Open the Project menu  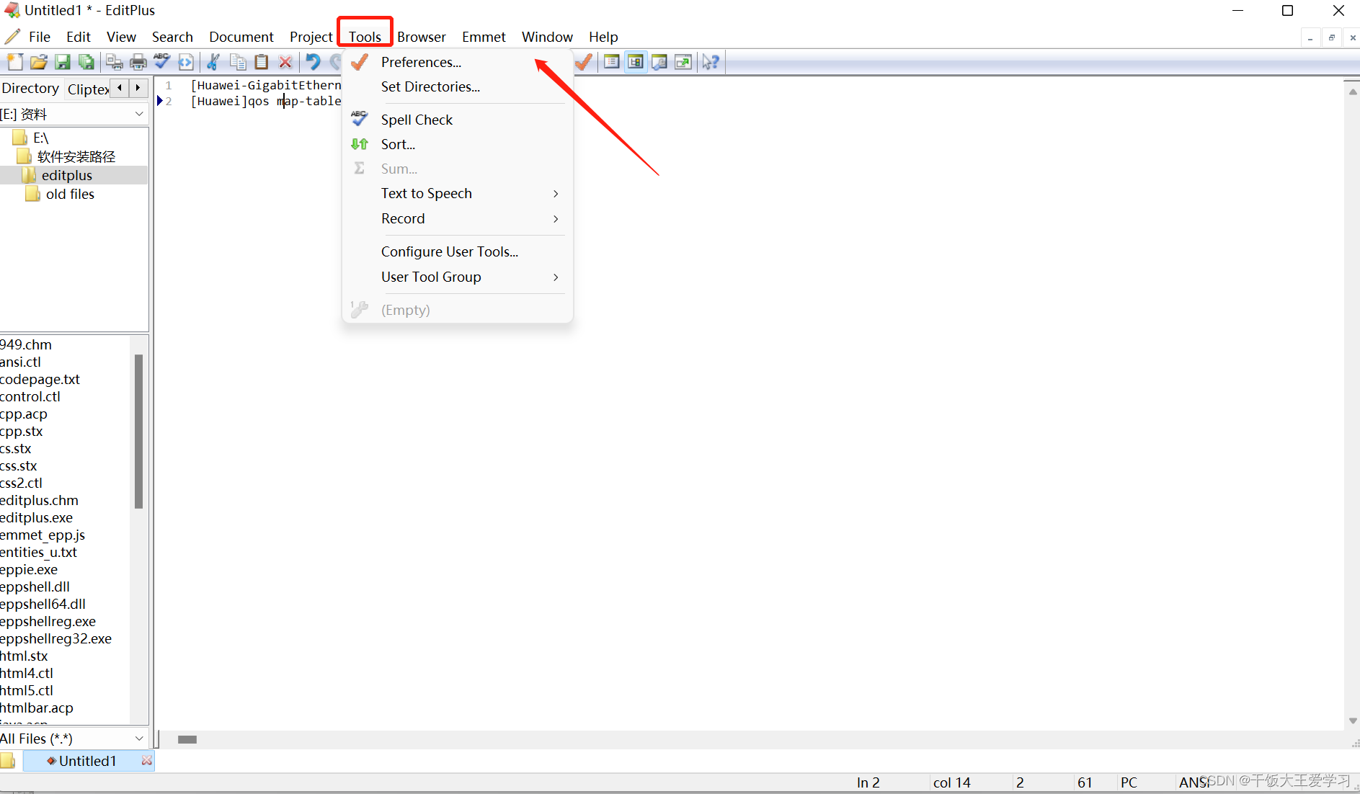311,37
